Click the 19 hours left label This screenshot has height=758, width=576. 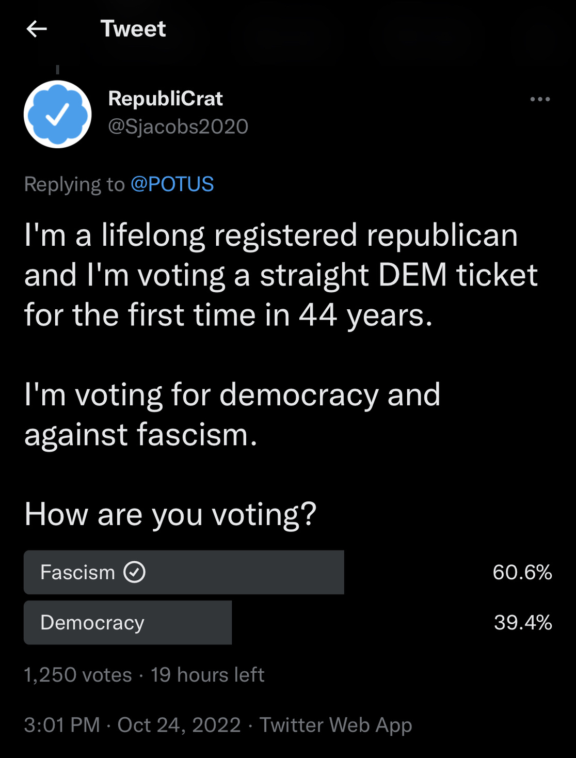click(207, 675)
